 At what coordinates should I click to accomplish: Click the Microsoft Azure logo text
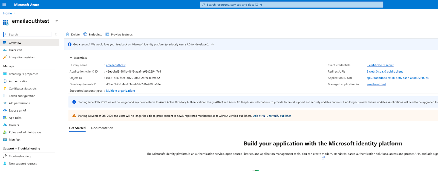pos(27,5)
